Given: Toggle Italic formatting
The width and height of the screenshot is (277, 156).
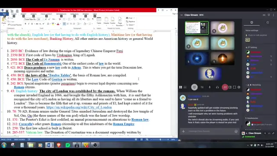Looking at the screenshot, I should point(29,24).
